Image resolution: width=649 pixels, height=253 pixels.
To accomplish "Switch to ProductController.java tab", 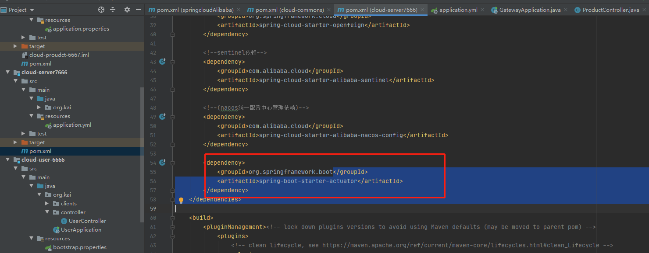I will click(611, 10).
